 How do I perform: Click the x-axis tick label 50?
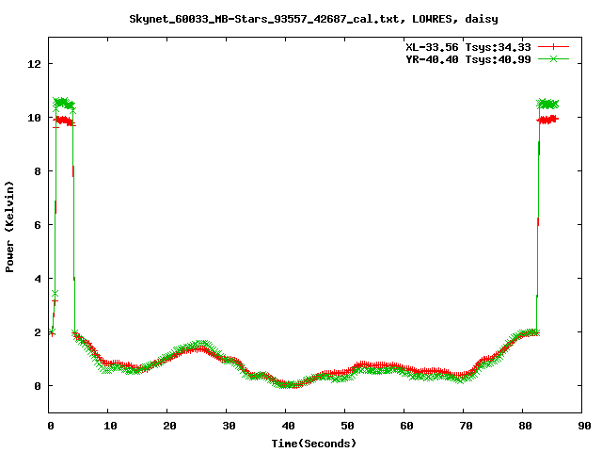(347, 426)
